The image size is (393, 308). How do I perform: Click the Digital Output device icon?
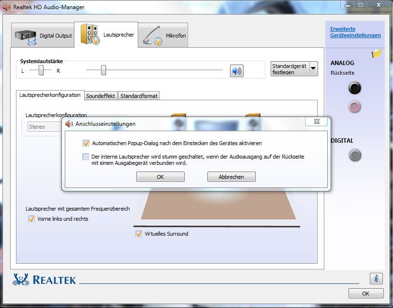click(26, 38)
